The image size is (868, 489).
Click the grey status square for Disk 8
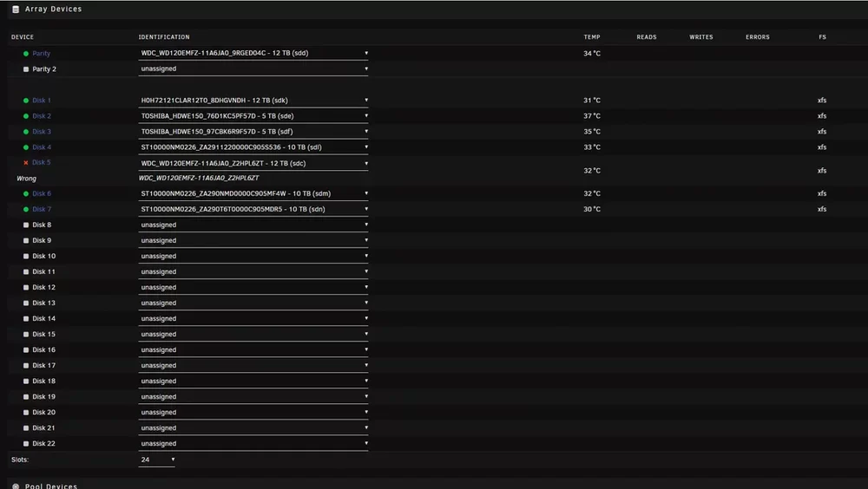pos(26,225)
